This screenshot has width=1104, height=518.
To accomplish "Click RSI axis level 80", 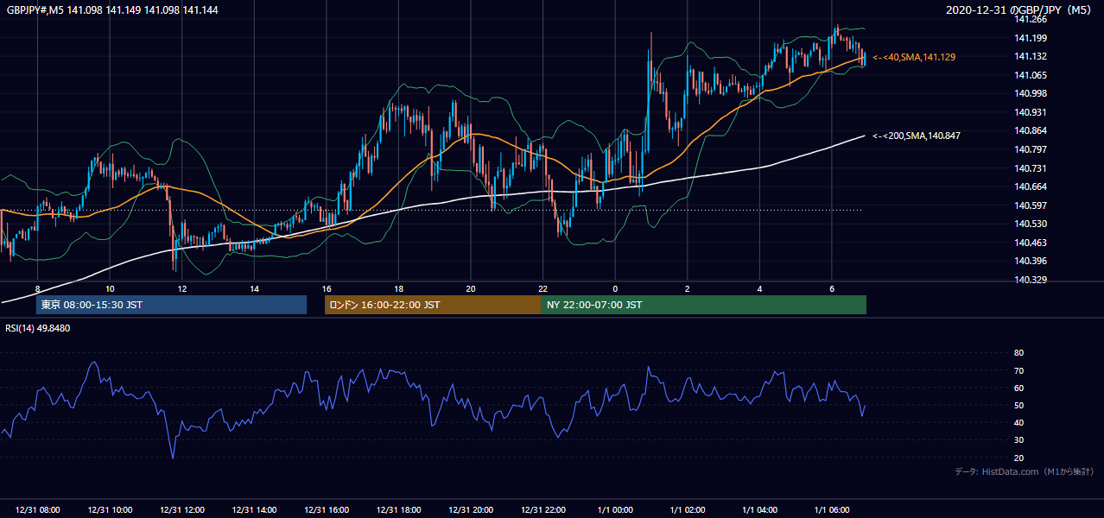I will click(1018, 353).
